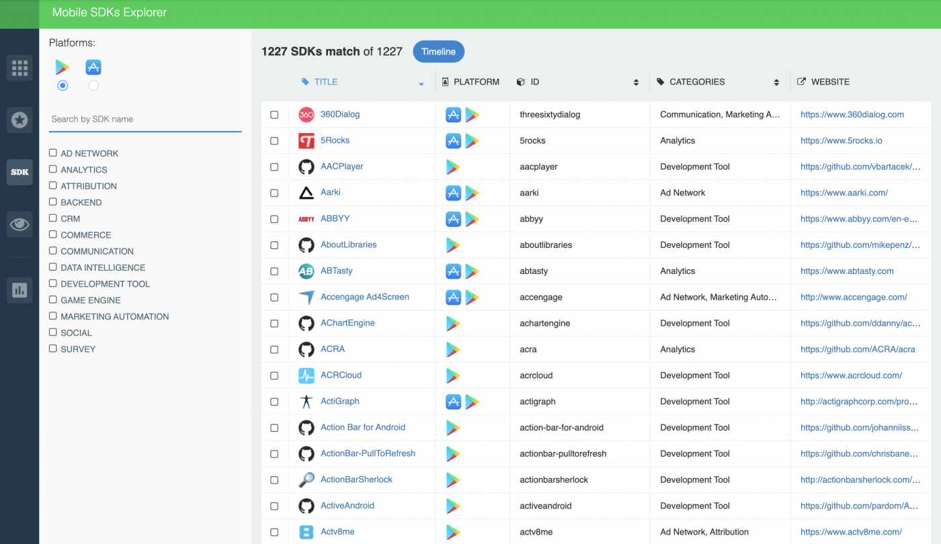
Task: Check the AD NETWORK filter checkbox
Action: [53, 153]
